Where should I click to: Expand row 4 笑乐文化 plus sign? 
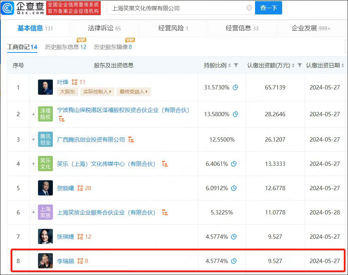pos(33,164)
